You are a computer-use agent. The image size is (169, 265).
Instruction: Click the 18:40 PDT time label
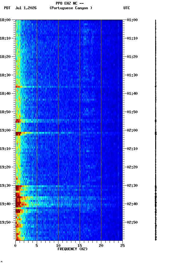pyautogui.click(x=5, y=94)
